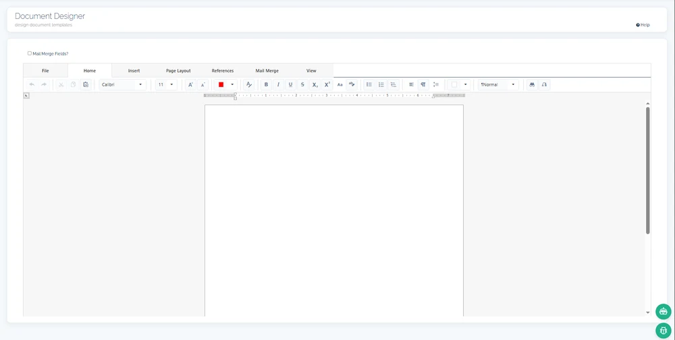Image resolution: width=675 pixels, height=340 pixels.
Task: Click the red font color swatch
Action: click(x=221, y=85)
